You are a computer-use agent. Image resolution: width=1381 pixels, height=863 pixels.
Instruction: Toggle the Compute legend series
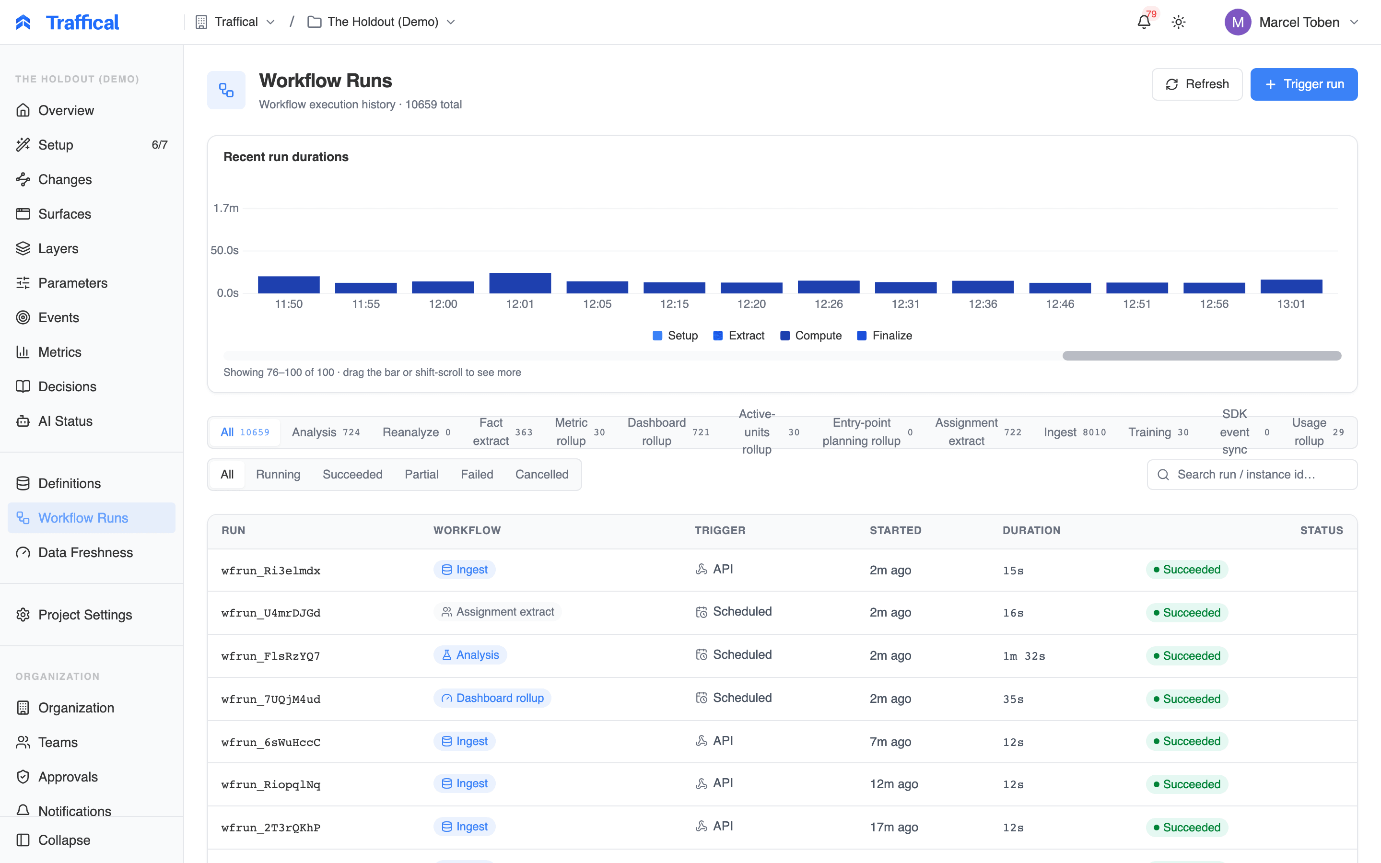tap(811, 336)
